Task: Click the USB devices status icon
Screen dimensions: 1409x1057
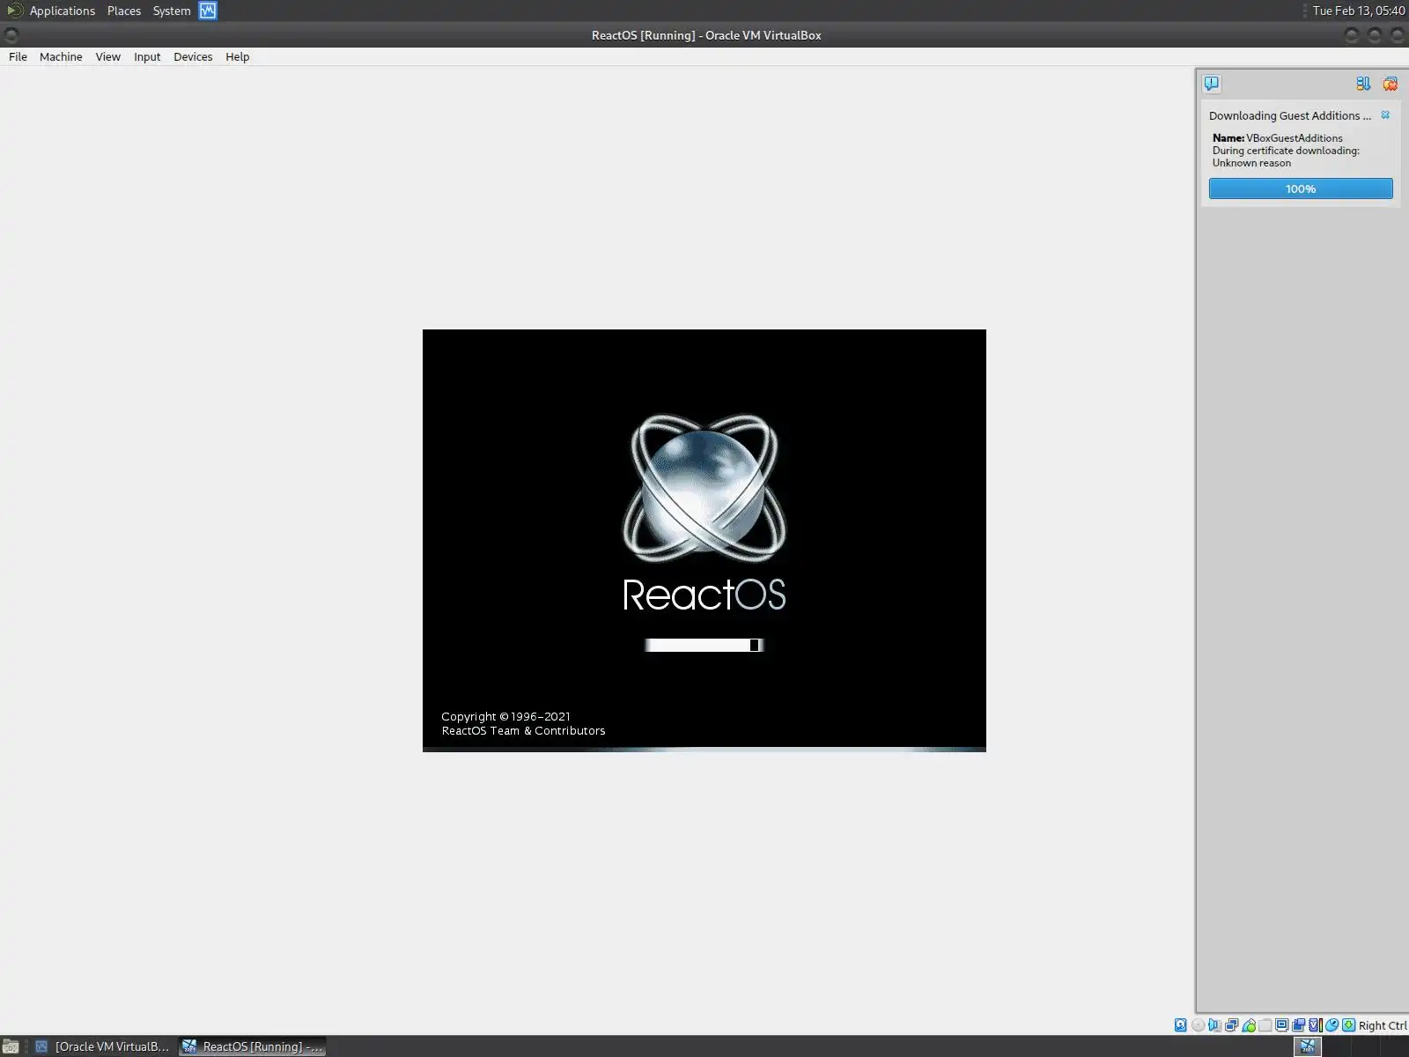Action: [1249, 1025]
